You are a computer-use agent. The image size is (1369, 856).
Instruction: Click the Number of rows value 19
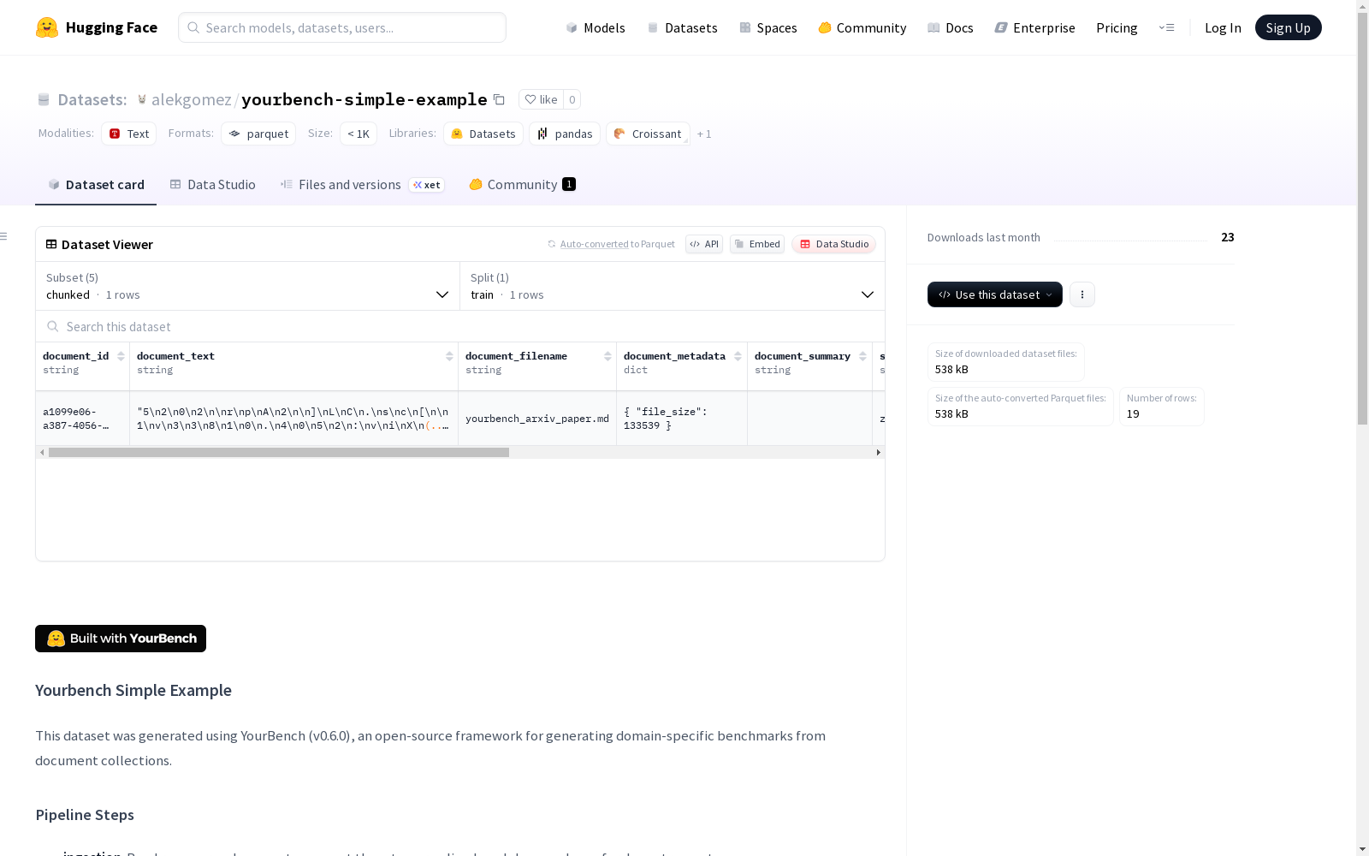(1133, 414)
